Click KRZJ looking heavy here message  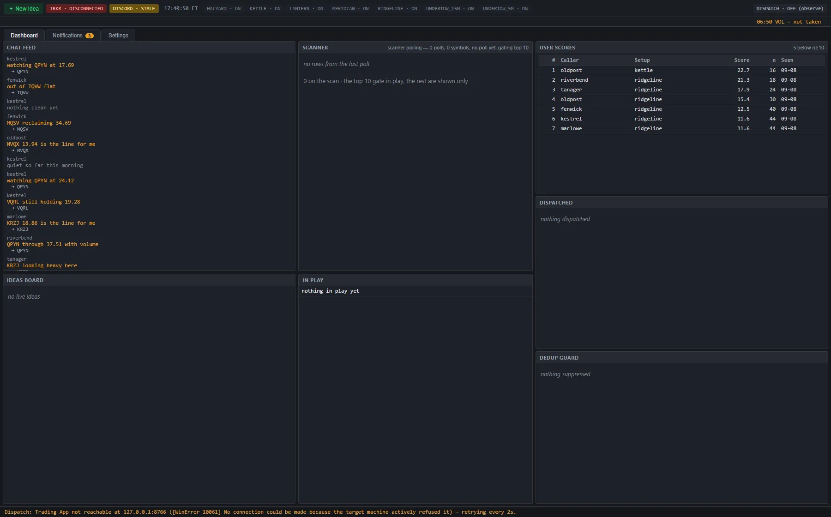pos(42,265)
